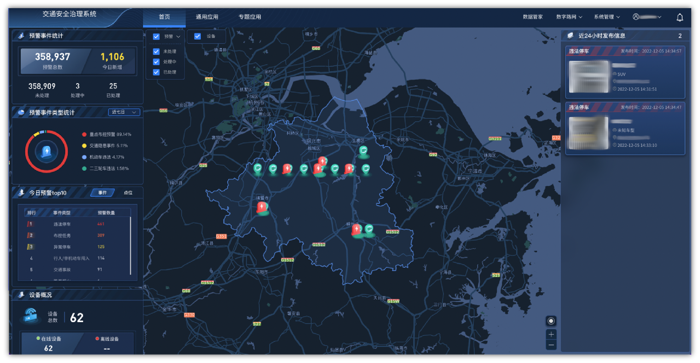Open the 数据管家 link

coord(532,17)
